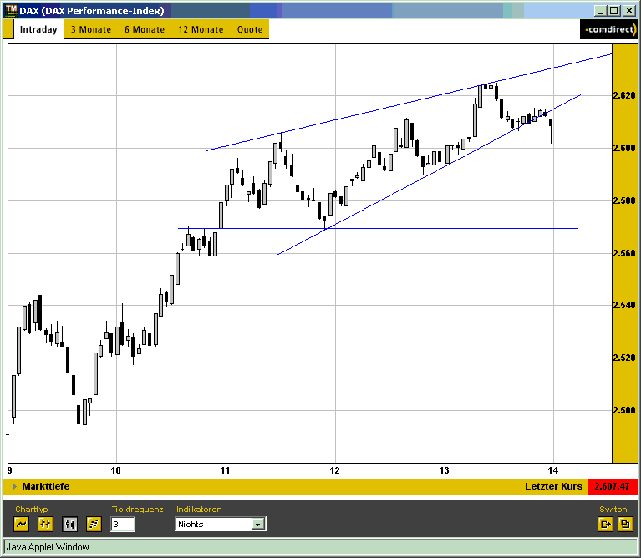The image size is (641, 558).
Task: Click the Markttiefe label
Action: [x=45, y=486]
